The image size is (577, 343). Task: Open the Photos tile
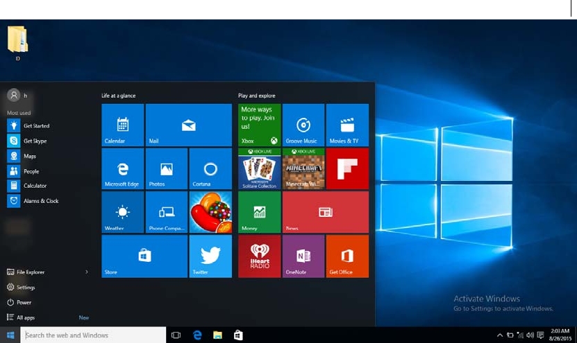(x=167, y=168)
